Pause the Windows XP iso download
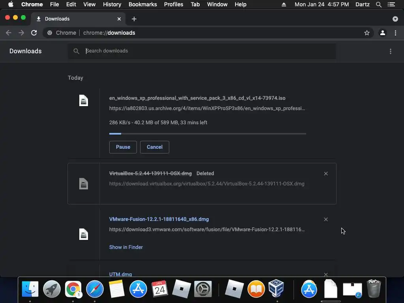Viewport: 404px width, 303px height. [x=123, y=147]
